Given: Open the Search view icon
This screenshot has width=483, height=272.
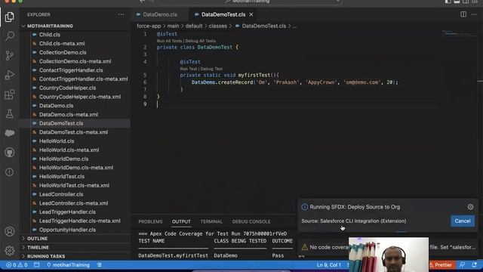Looking at the screenshot, I should (10, 36).
